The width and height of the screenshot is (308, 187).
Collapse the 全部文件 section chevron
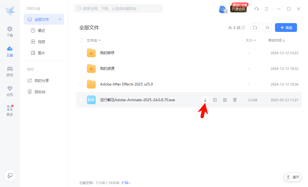coord(60,19)
